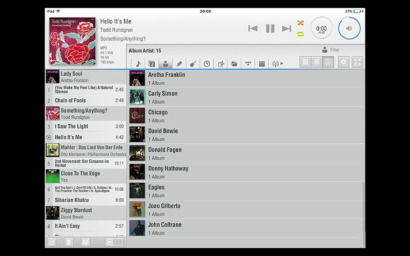The width and height of the screenshot is (410, 256).
Task: Open the Donny Hathaway artist entry
Action: tap(245, 173)
